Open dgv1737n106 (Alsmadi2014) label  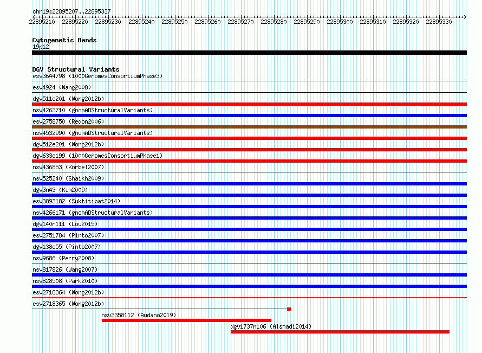[271, 326]
